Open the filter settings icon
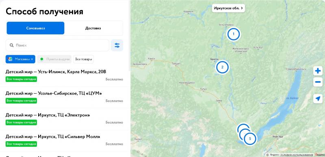 pos(117,45)
